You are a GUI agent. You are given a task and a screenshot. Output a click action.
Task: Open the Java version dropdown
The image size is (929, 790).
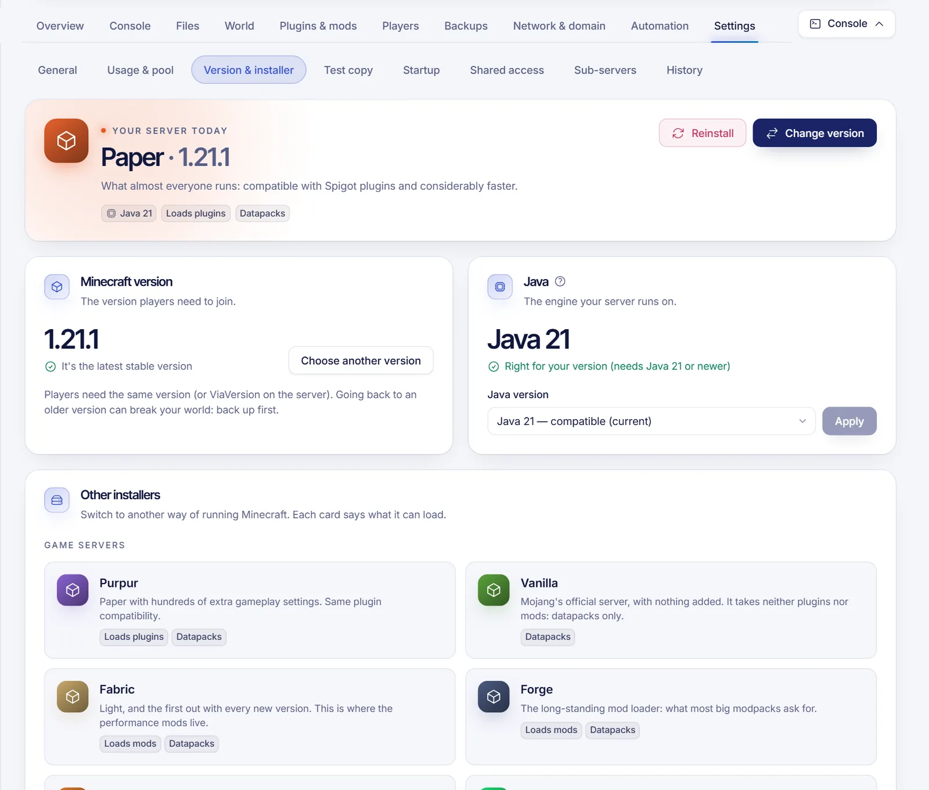tap(651, 421)
